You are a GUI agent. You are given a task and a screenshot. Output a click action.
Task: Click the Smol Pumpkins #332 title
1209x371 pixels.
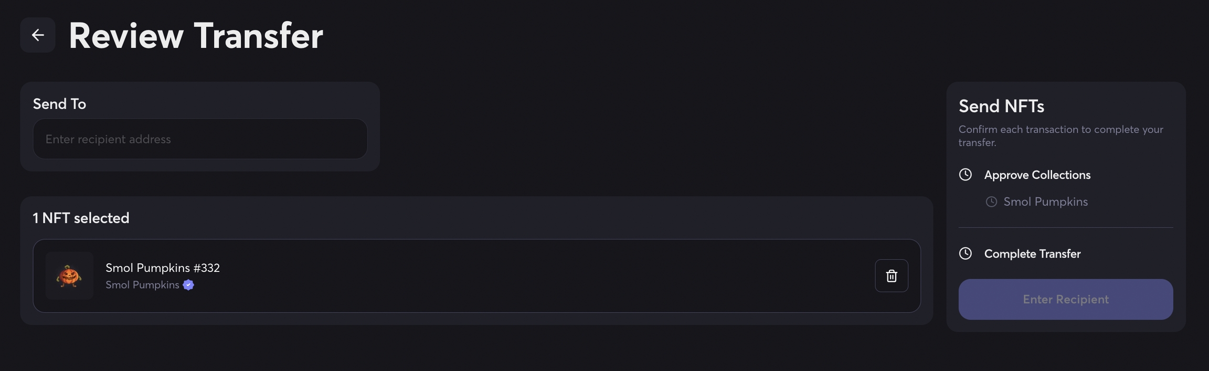(x=163, y=268)
